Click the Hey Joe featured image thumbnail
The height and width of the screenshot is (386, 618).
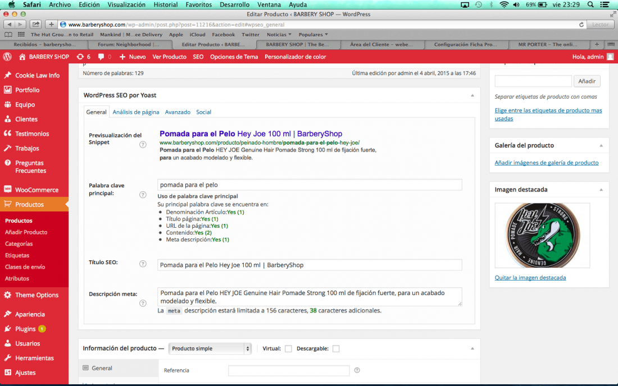tap(542, 235)
